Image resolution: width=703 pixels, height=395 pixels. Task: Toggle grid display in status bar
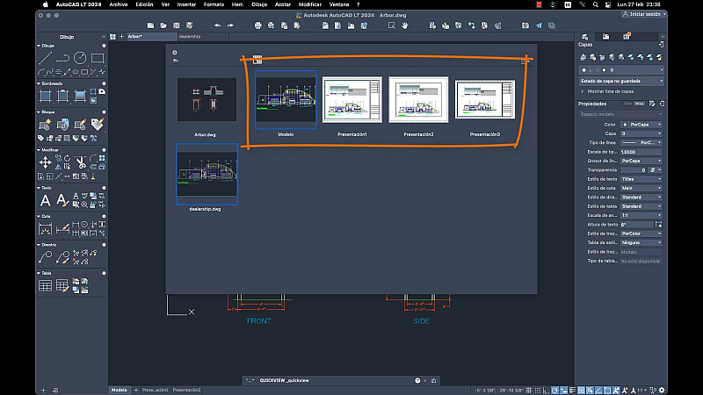pos(529,390)
